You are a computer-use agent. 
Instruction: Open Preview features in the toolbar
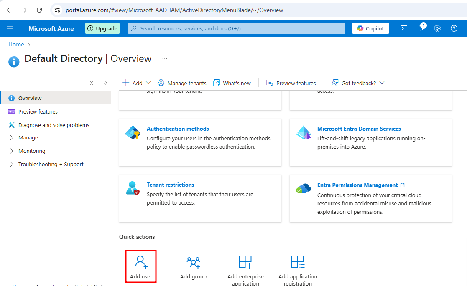point(291,83)
